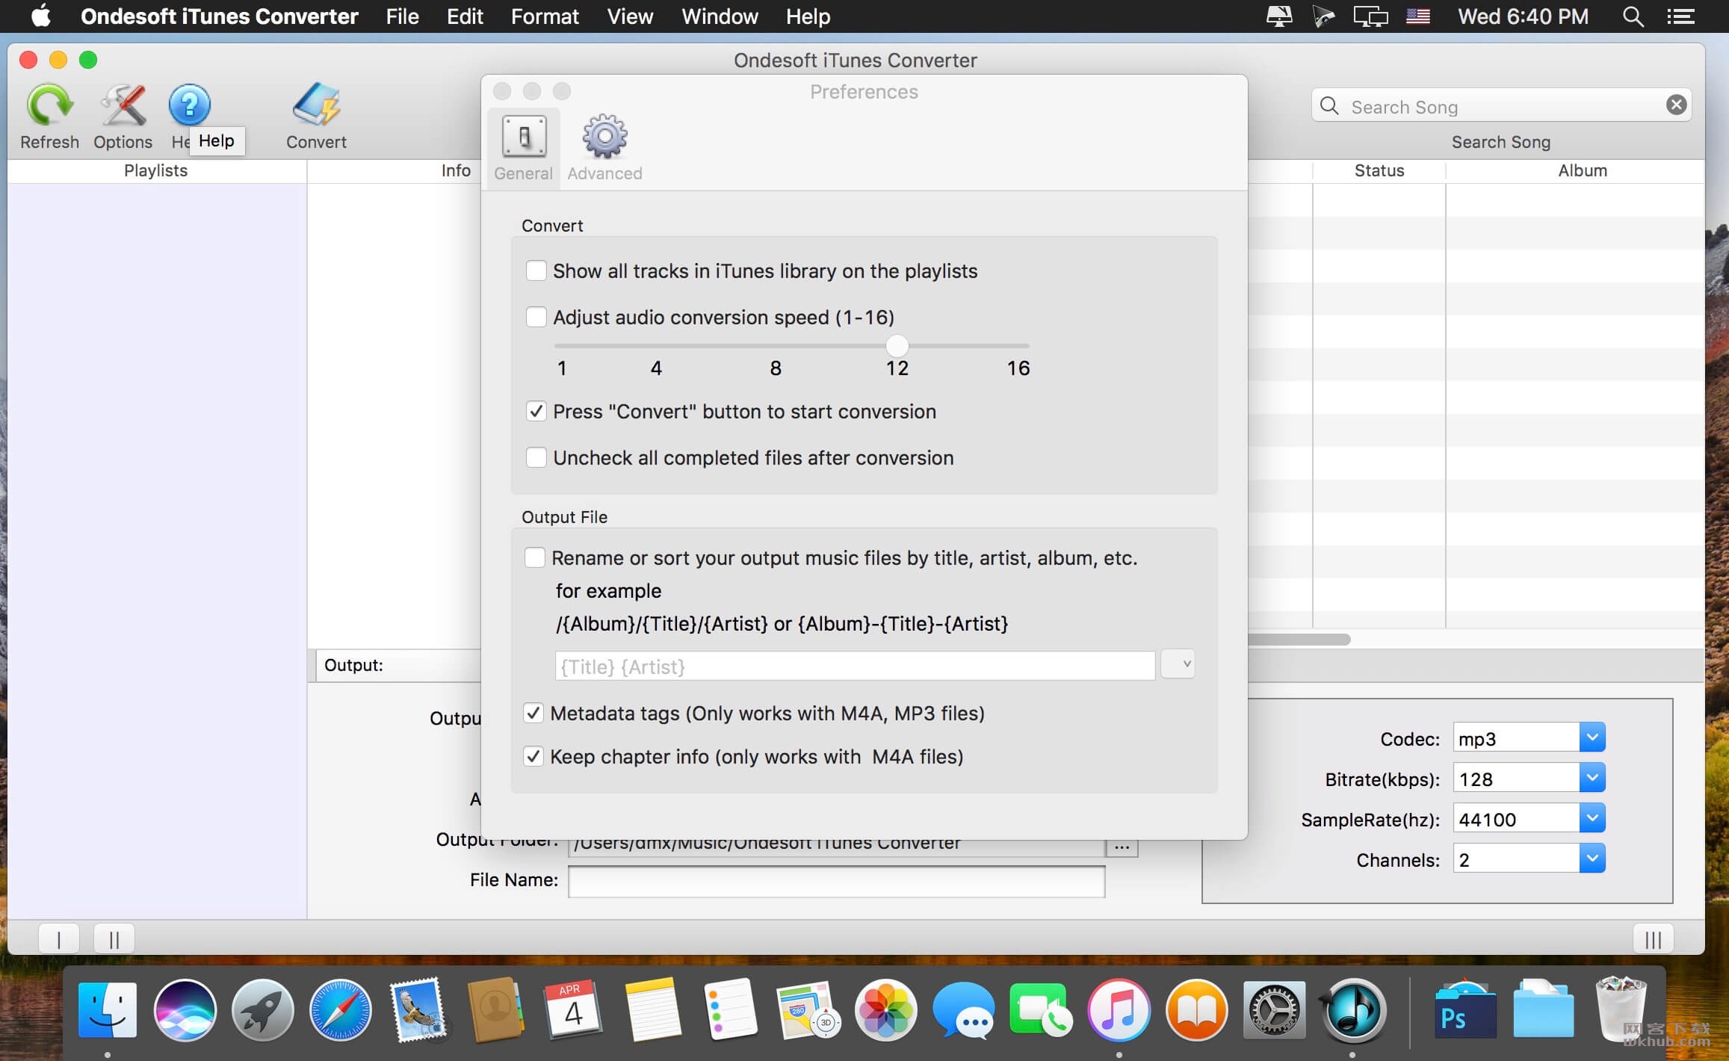This screenshot has height=1061, width=1729.
Task: Launch Siri from the Dock
Action: point(185,1010)
